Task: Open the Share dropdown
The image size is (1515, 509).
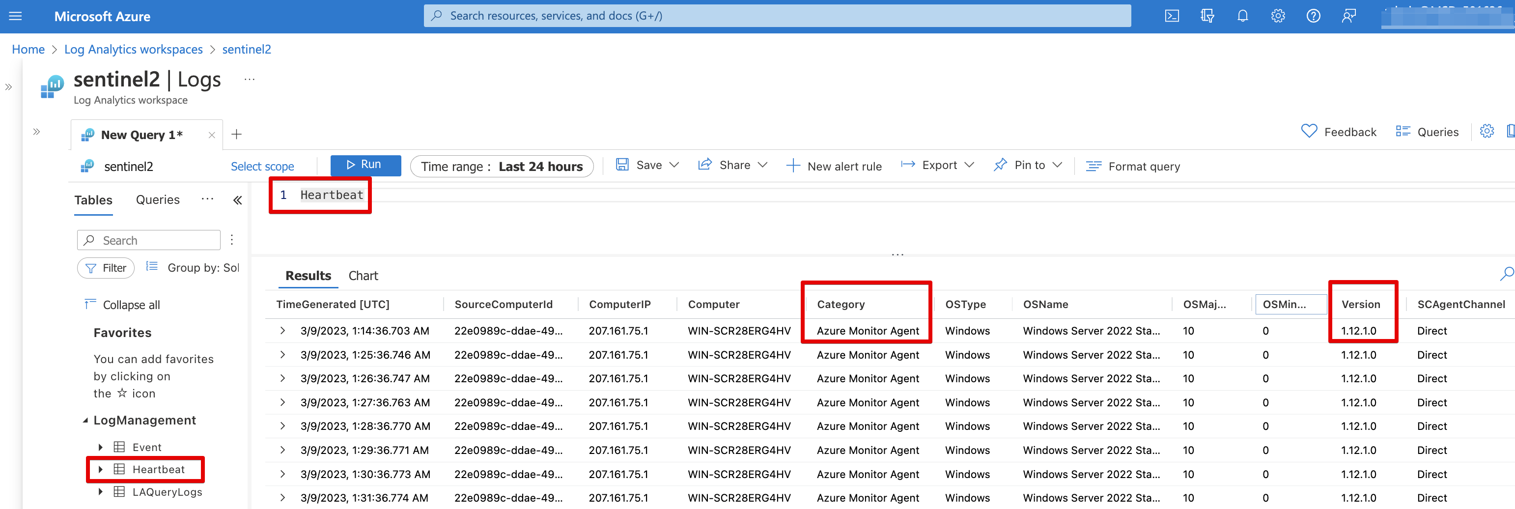Action: (x=733, y=166)
